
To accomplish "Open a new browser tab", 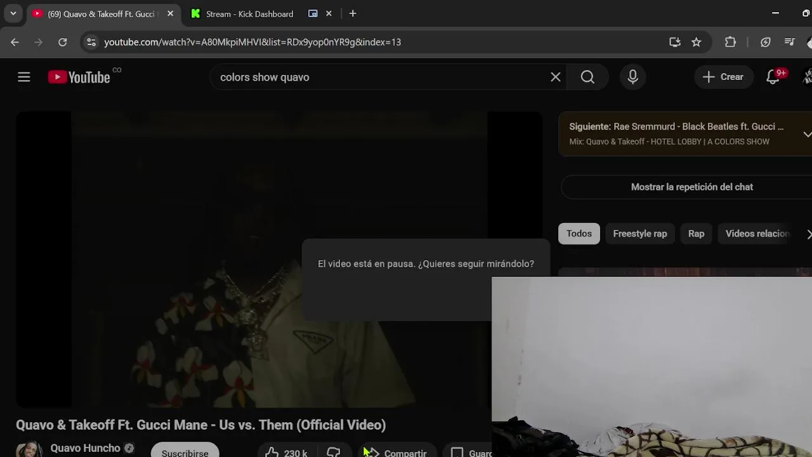I will 353,13.
